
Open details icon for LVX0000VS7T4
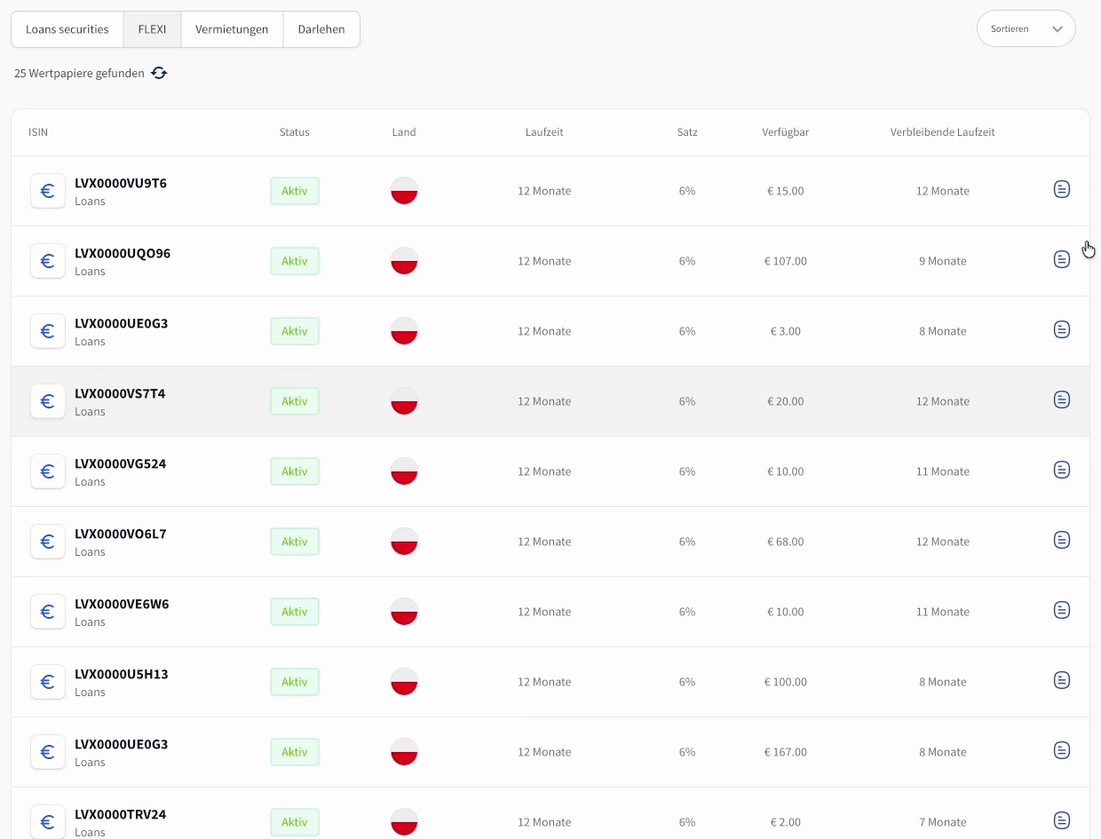pos(1061,400)
